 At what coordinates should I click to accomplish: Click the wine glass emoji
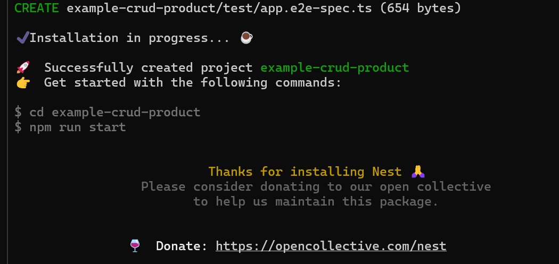pyautogui.click(x=135, y=245)
